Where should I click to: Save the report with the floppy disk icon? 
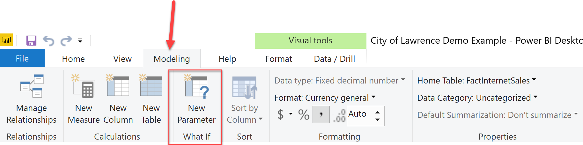coord(31,40)
